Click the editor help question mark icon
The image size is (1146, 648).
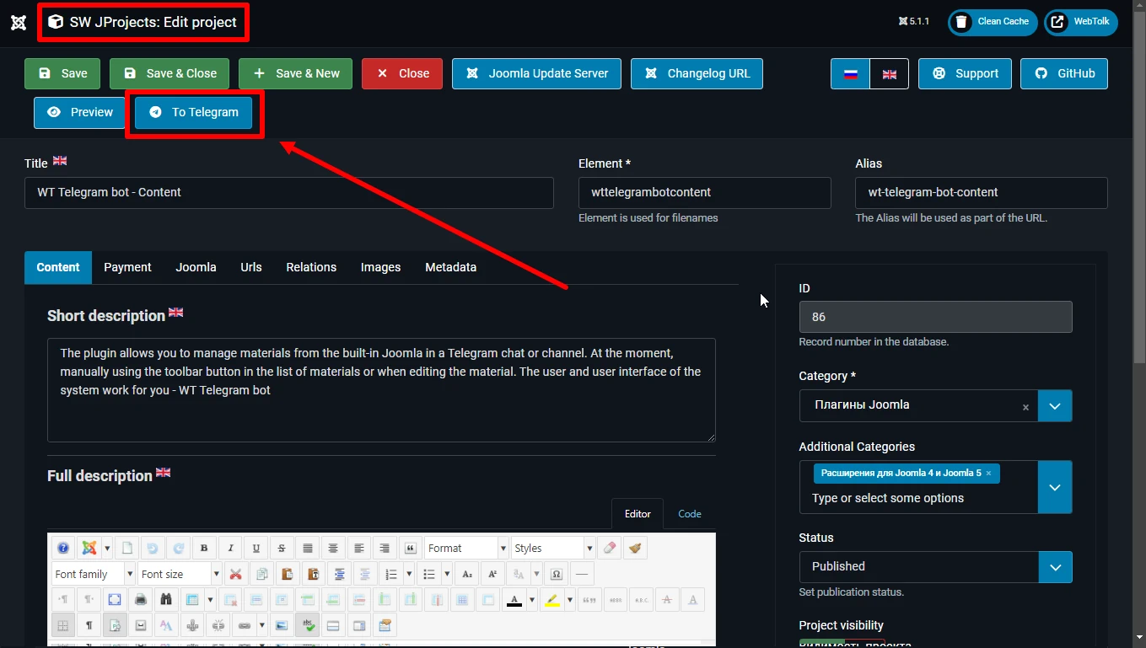63,548
